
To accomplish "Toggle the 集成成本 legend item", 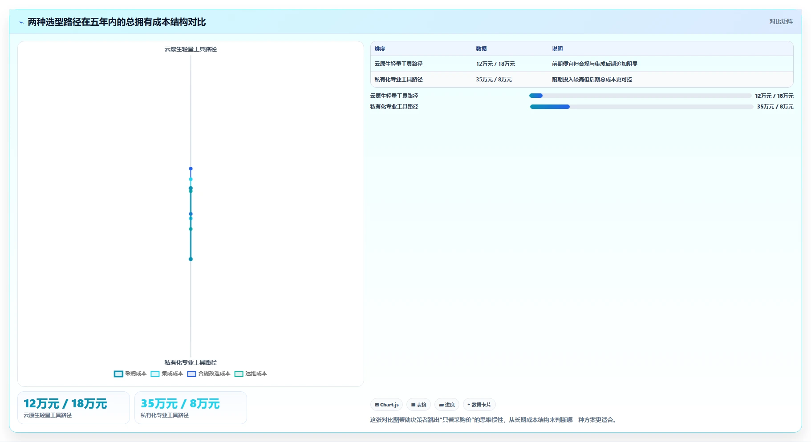I will tap(167, 374).
